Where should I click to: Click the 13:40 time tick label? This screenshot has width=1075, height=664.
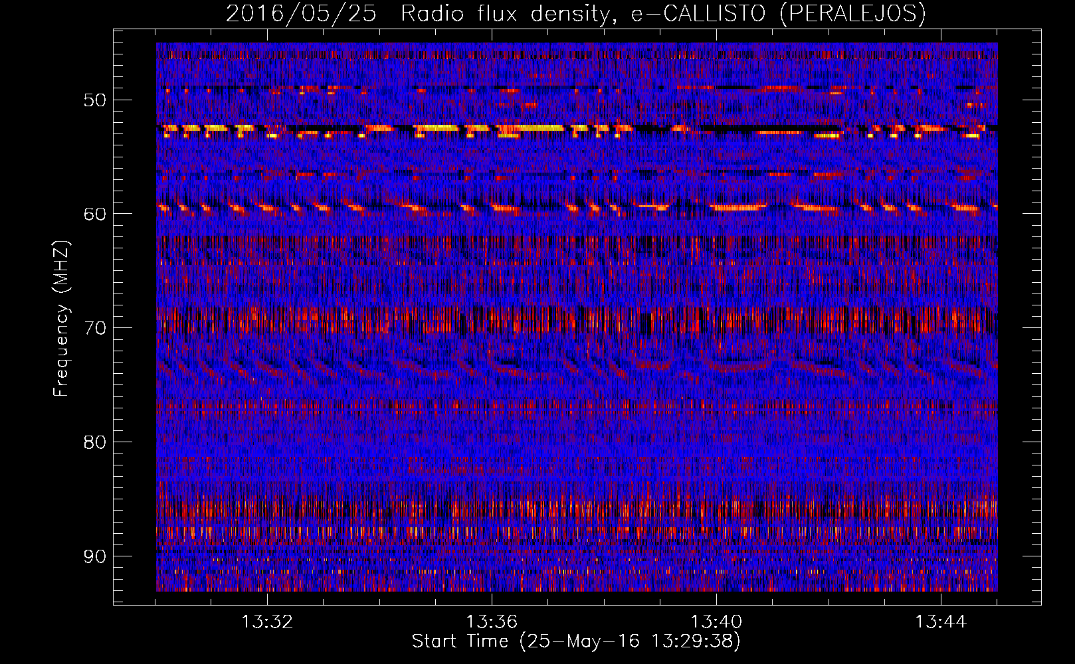[x=716, y=622]
